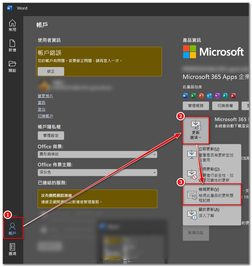Select the Outlook icon under product info
This screenshot has width=252, height=267.
click(x=209, y=96)
